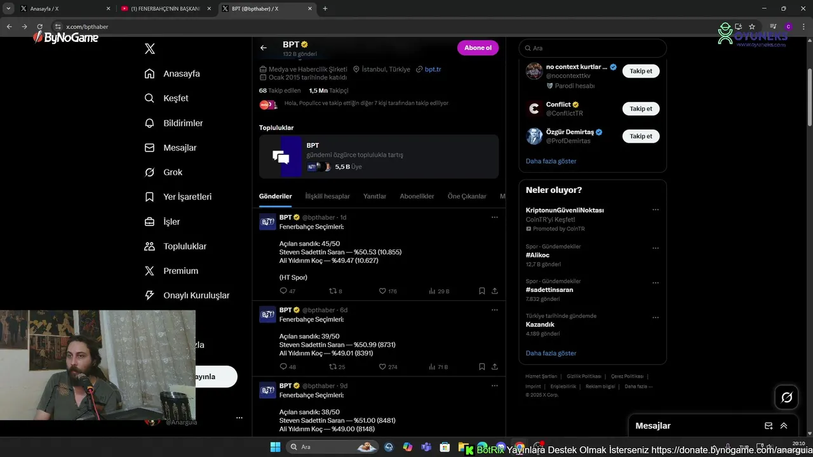This screenshot has width=813, height=457.
Task: Click the Onaylı Kuruluşlar lightning icon
Action: (x=150, y=295)
